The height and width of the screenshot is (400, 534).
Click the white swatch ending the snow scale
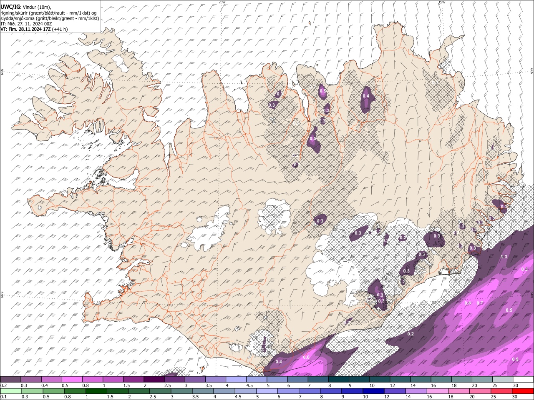[x=523, y=380]
